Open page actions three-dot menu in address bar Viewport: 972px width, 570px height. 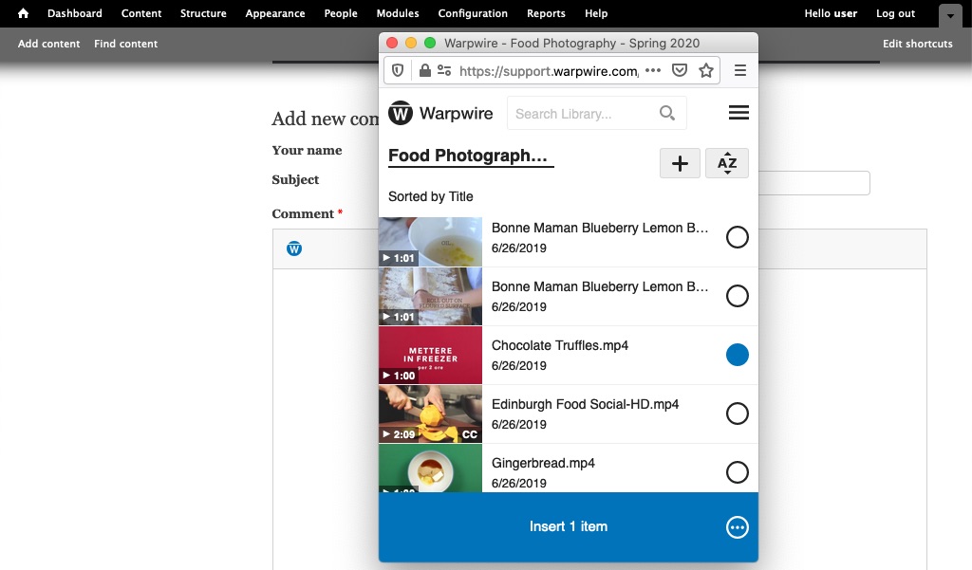tap(653, 70)
